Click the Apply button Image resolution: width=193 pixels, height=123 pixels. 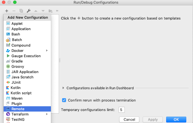pyautogui.click(x=153, y=119)
